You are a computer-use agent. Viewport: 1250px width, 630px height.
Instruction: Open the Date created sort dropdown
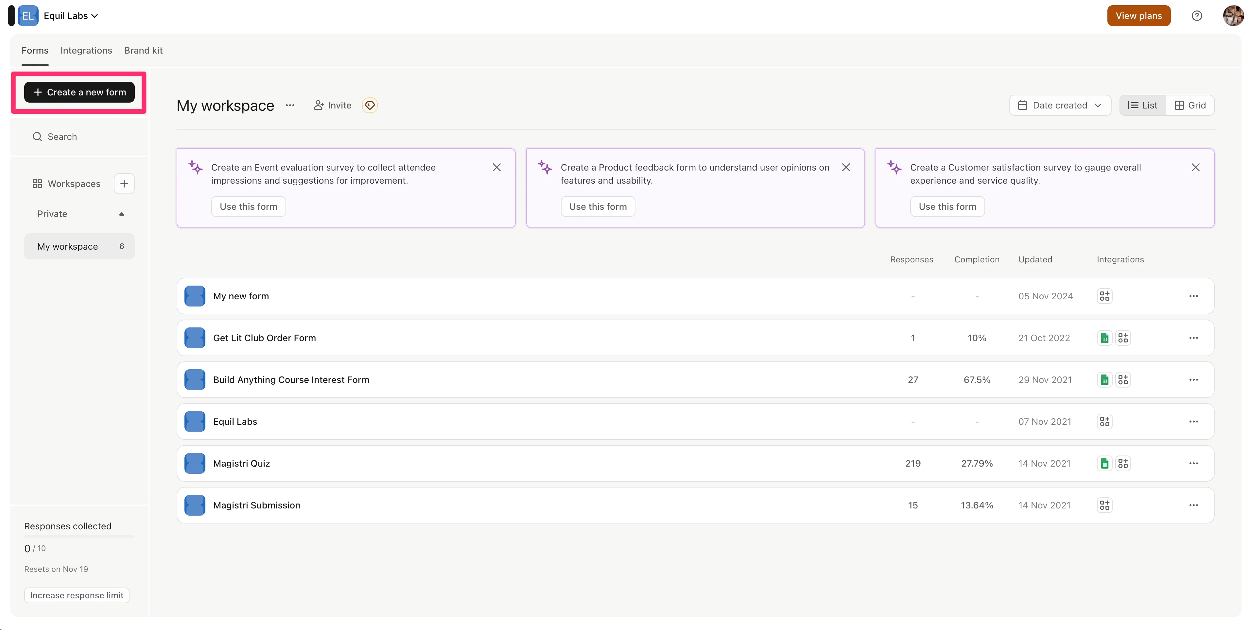tap(1060, 105)
